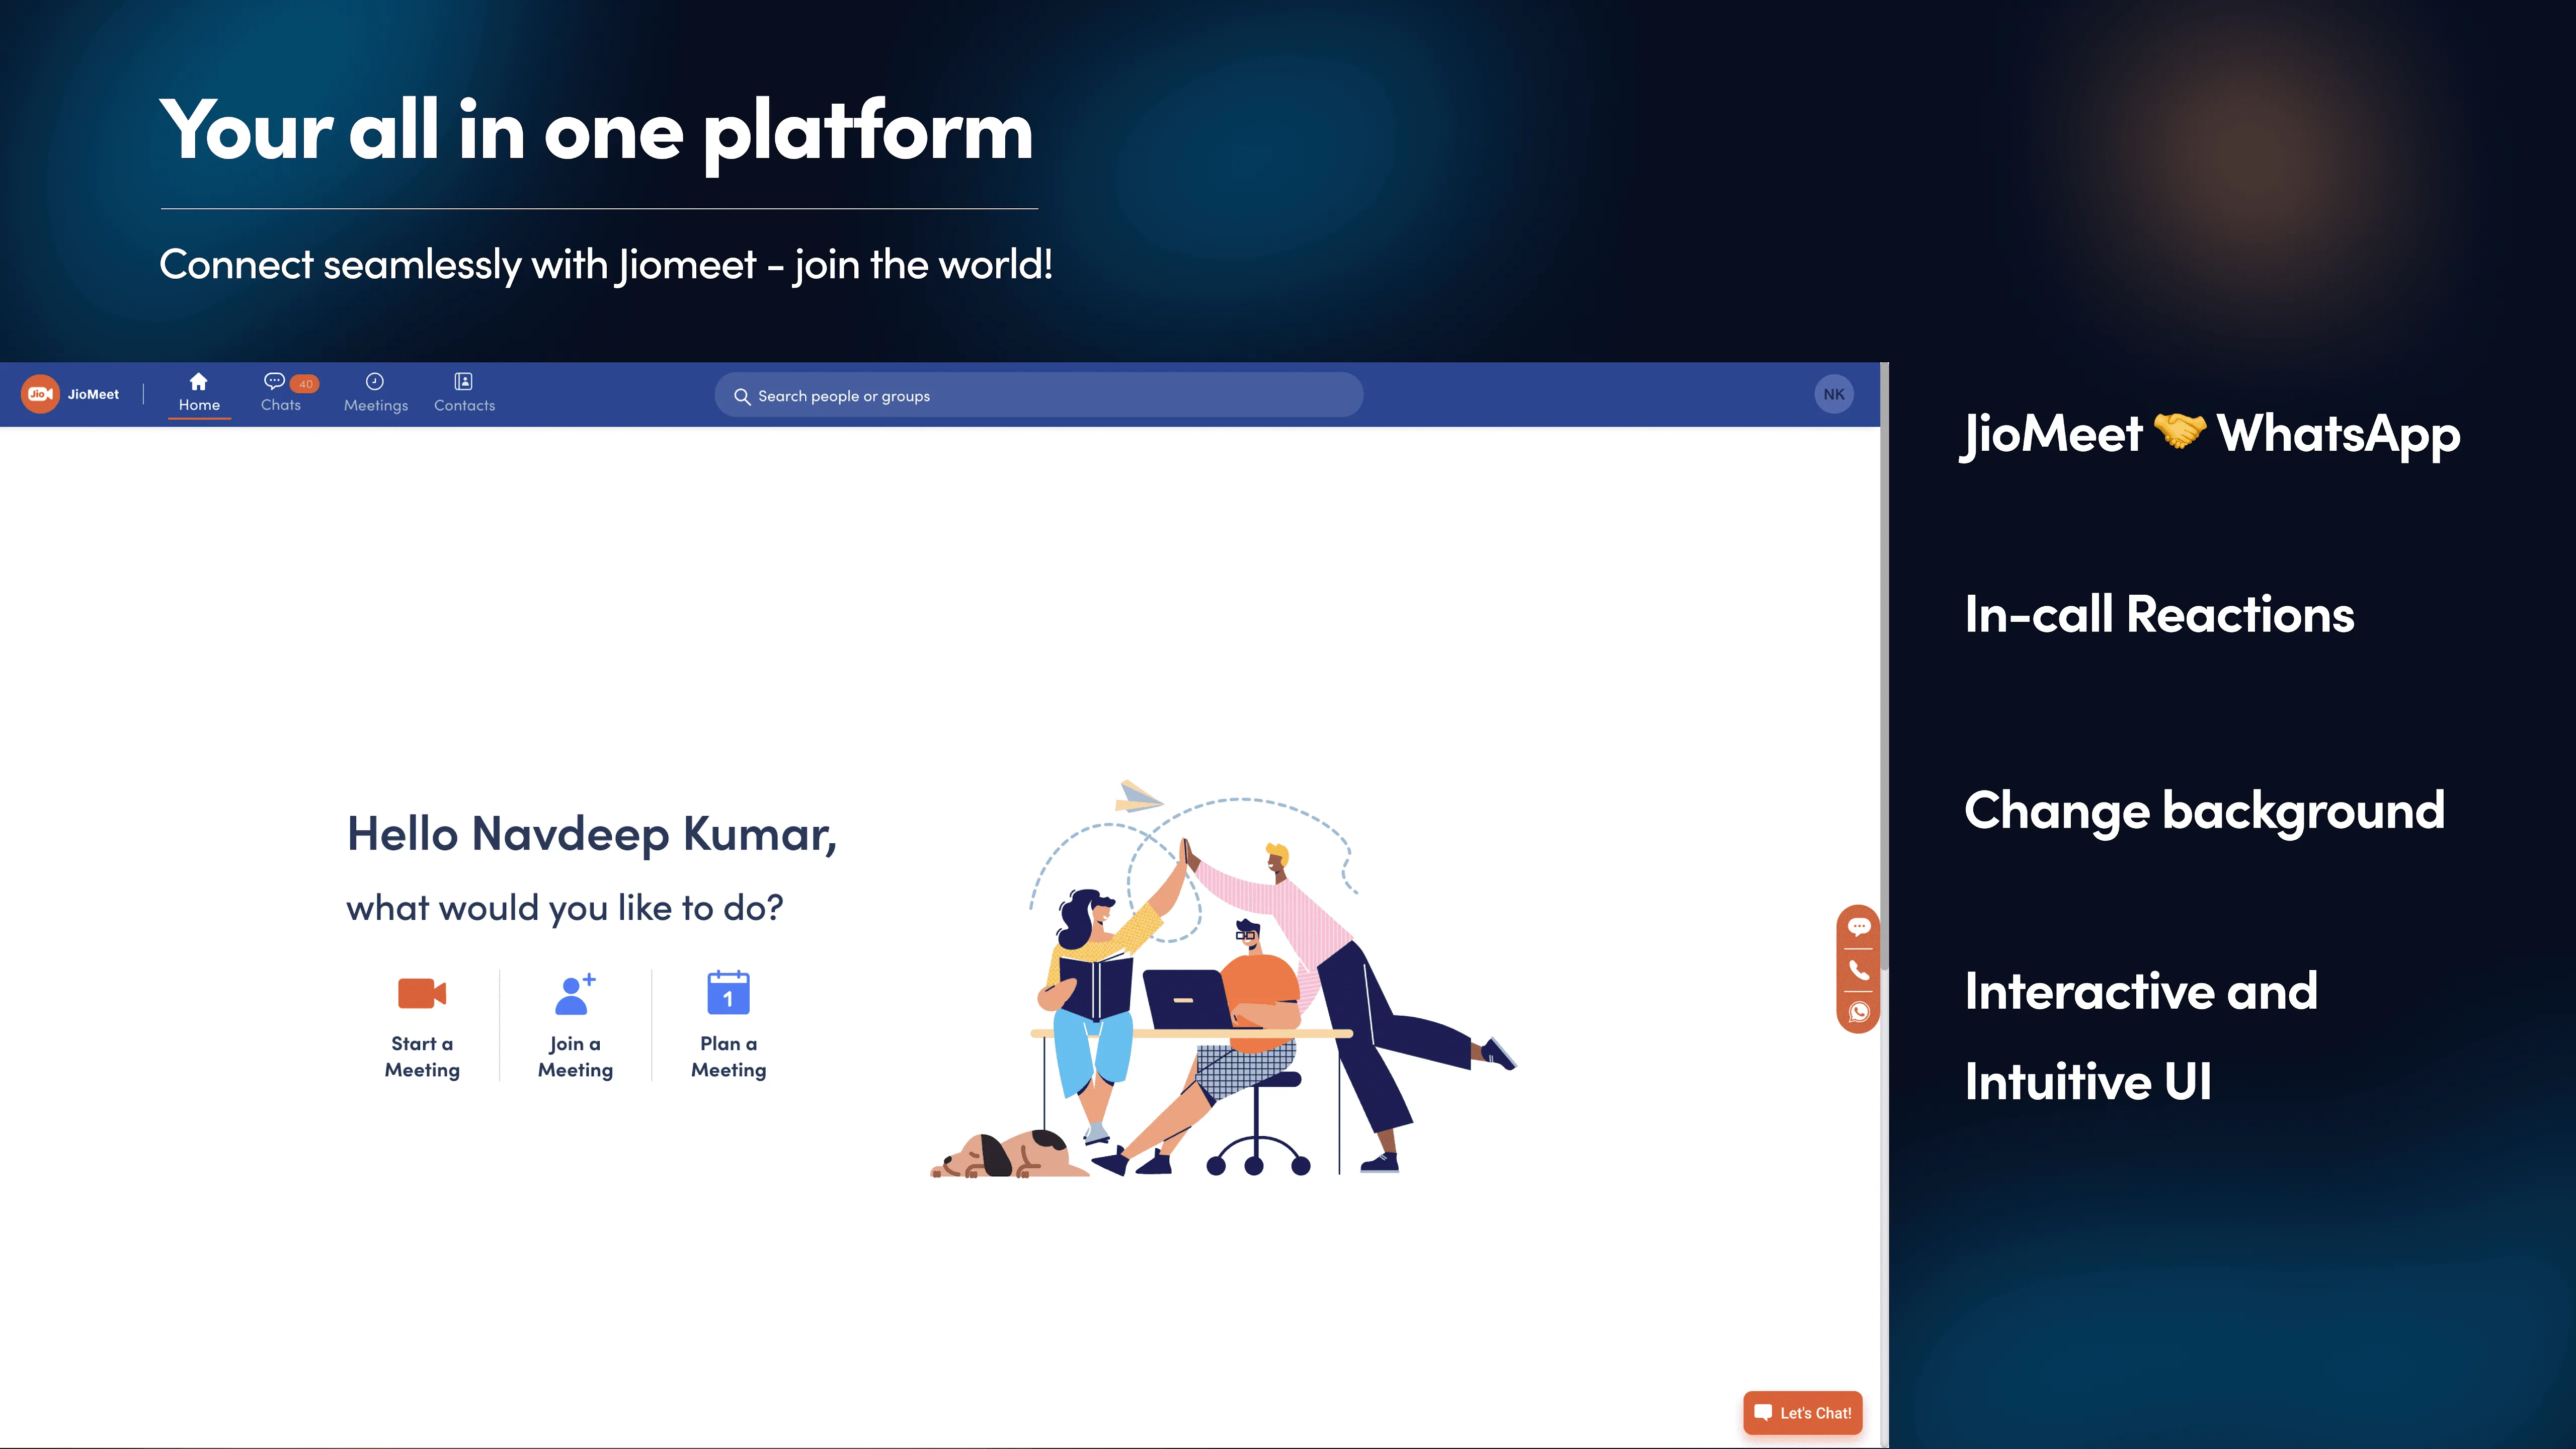This screenshot has width=2576, height=1449.
Task: Open the Meetings tab
Action: (376, 393)
